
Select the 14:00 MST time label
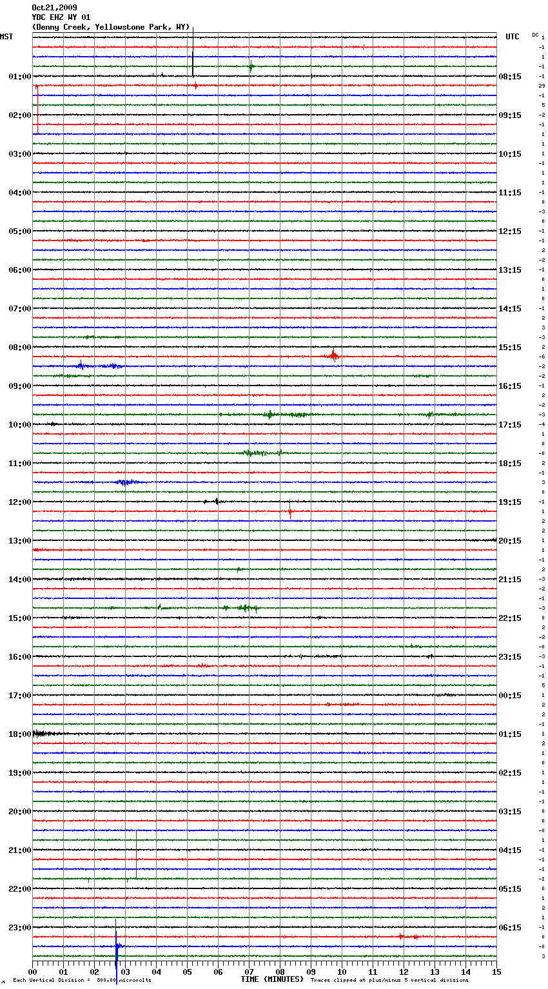click(x=20, y=580)
